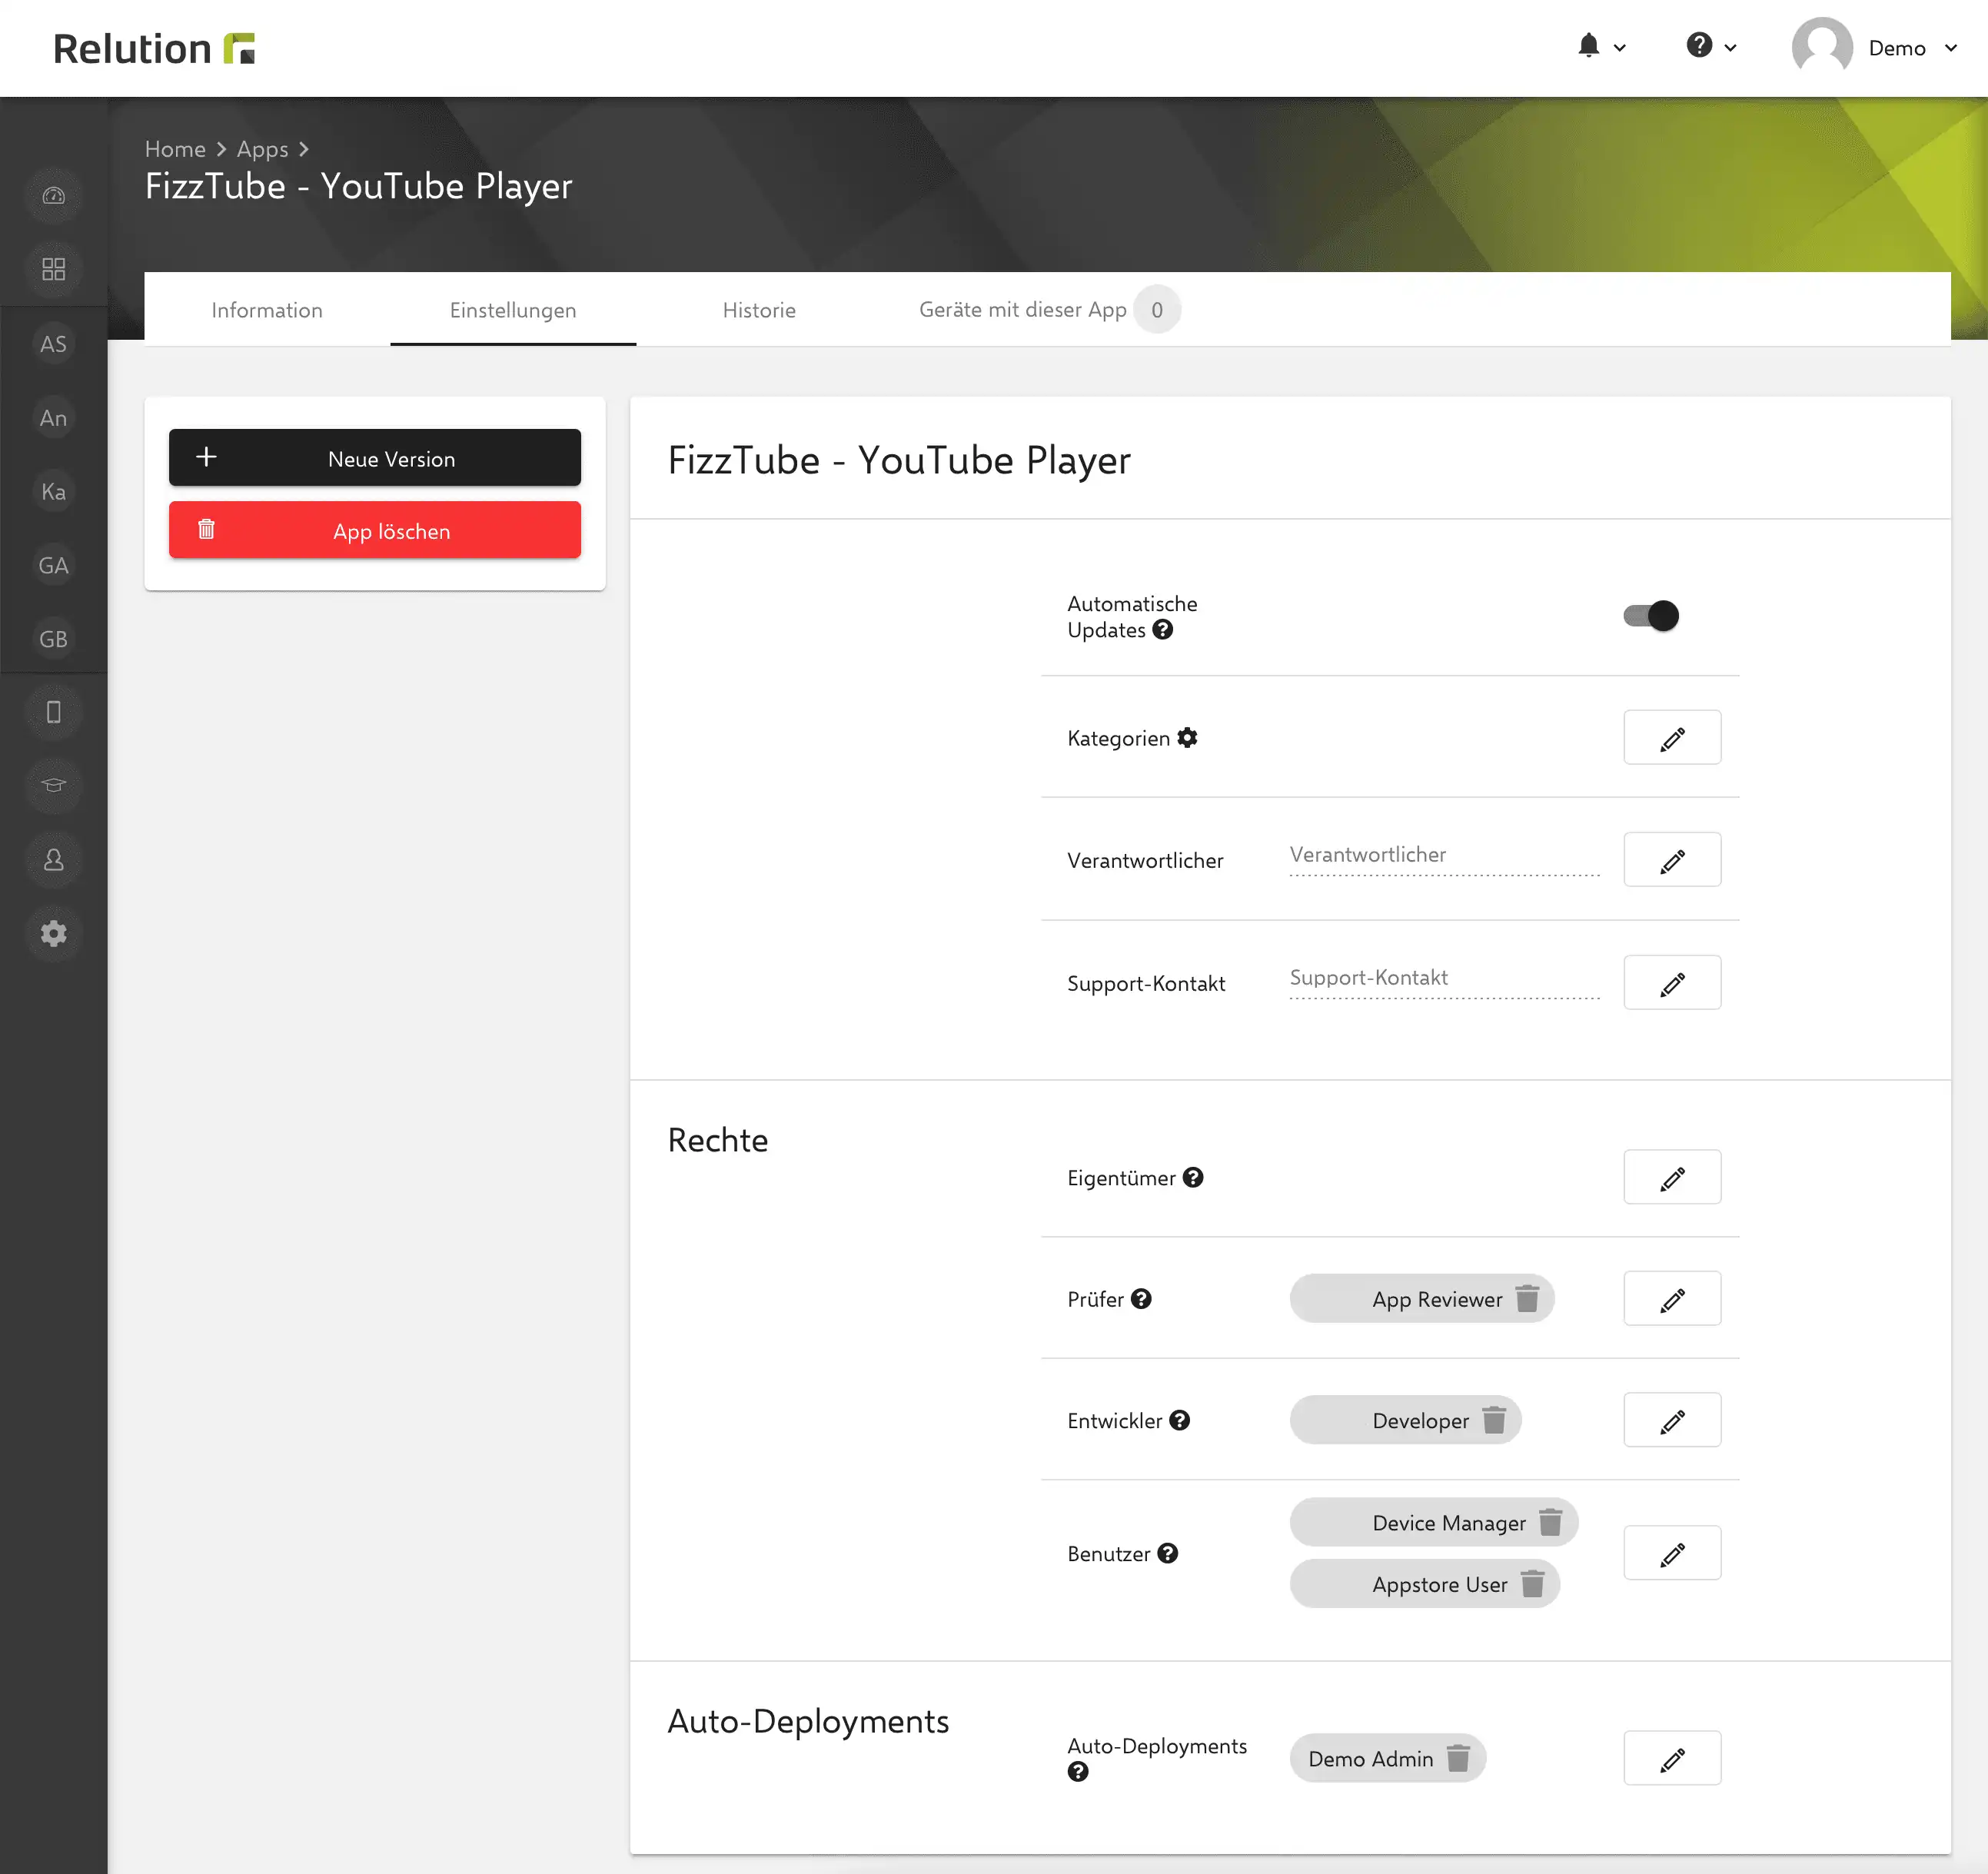Select the GB sidebar entry
Screen dimensions: 1988x1874
(54, 639)
